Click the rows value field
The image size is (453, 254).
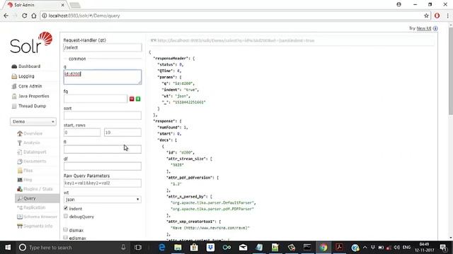pyautogui.click(x=122, y=133)
